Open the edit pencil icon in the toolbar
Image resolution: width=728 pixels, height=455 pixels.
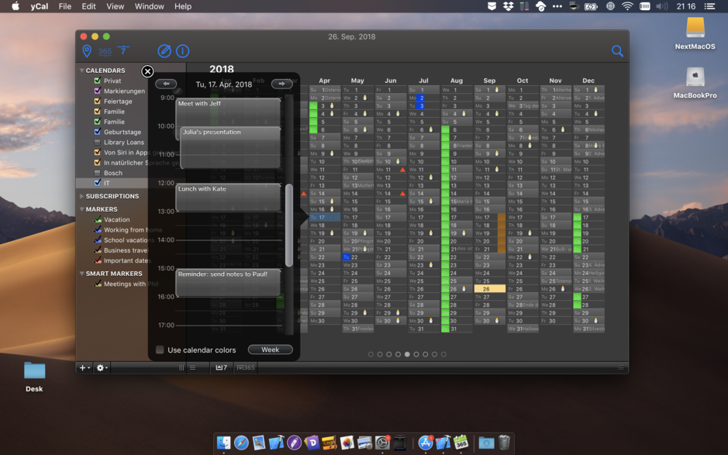click(x=164, y=51)
